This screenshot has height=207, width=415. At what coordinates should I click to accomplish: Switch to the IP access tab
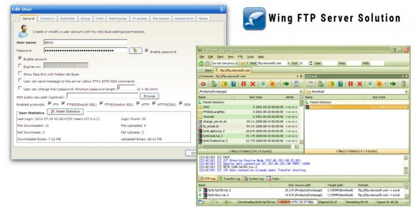[140, 19]
